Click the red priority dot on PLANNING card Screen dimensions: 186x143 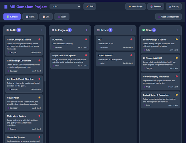86,39
